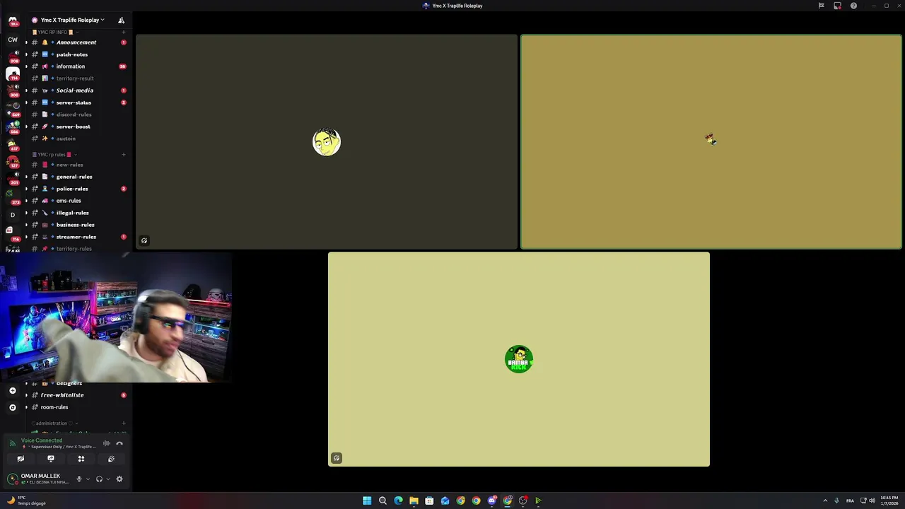Open the Windows Start menu
Image resolution: width=905 pixels, height=509 pixels.
pyautogui.click(x=367, y=501)
